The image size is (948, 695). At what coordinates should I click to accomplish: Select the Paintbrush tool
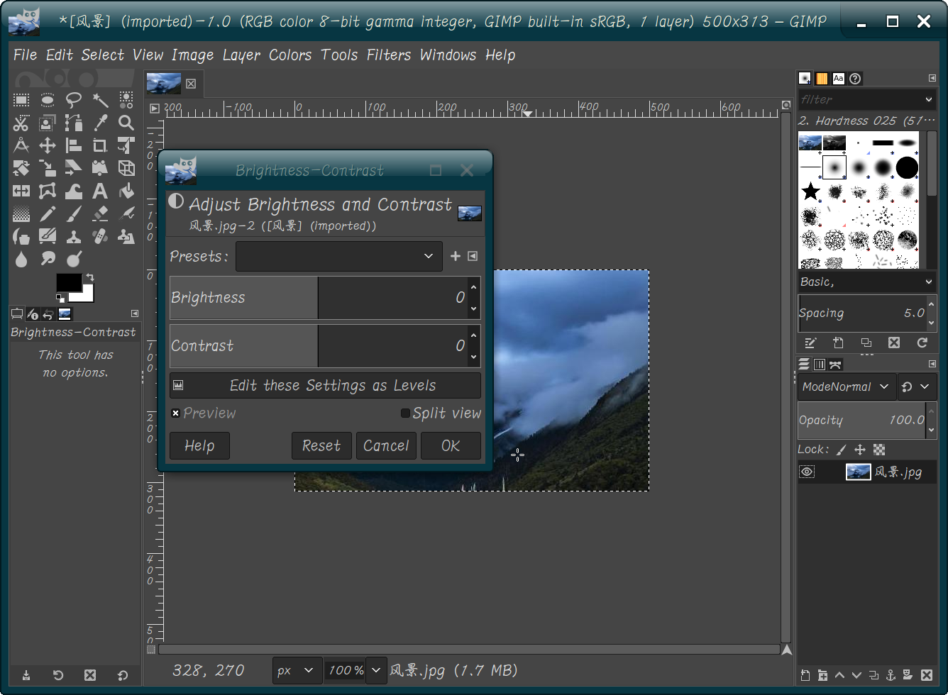74,213
